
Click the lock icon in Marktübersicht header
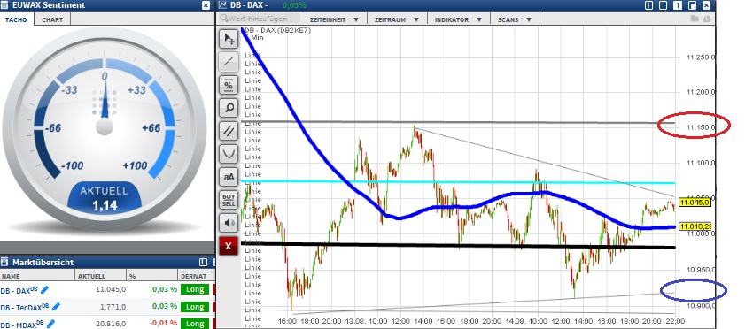[x=4, y=262]
